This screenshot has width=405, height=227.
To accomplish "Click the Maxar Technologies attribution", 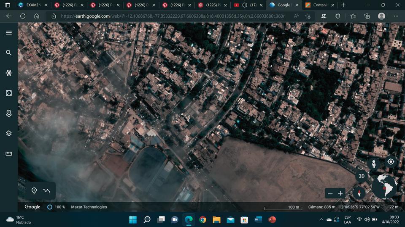I will point(89,207).
